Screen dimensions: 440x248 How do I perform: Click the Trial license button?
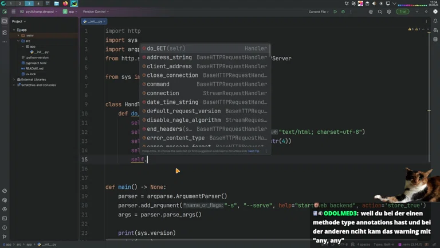403,11
